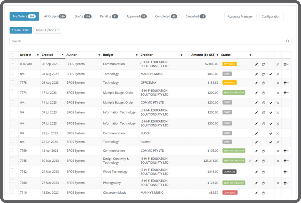
Task: Open the print dropdown for order 7745
Action: 286,161
